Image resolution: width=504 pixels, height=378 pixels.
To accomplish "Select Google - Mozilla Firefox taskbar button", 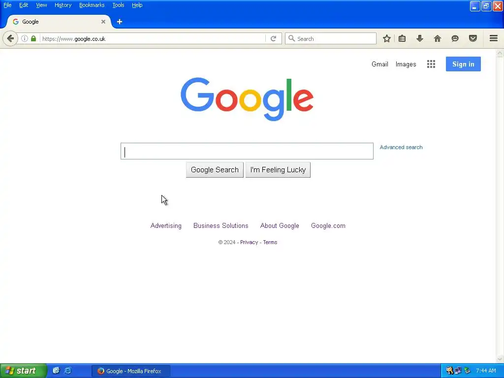I will pos(131,371).
